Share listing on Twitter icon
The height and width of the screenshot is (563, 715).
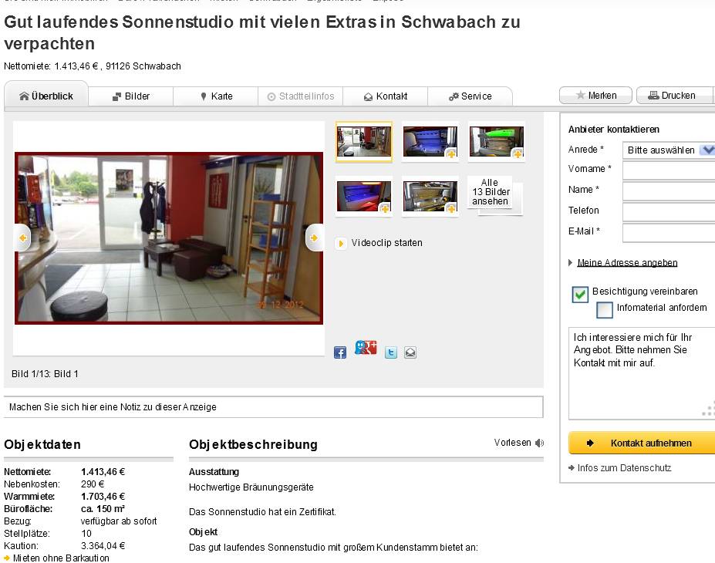point(391,352)
